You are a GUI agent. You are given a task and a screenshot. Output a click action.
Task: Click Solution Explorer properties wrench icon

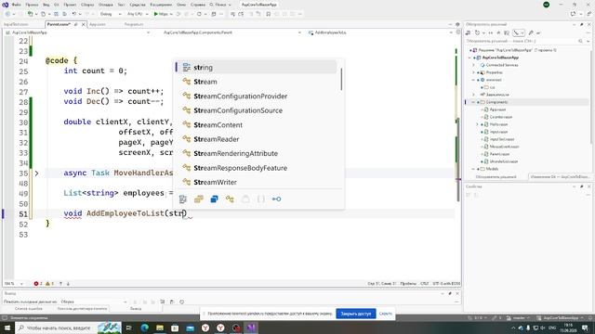coord(531,33)
